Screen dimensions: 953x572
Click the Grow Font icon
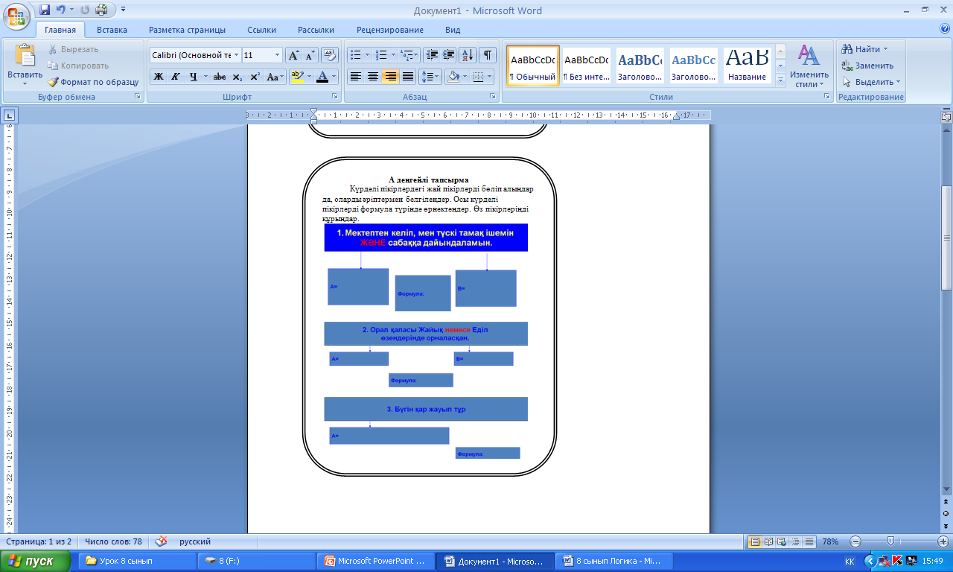[294, 55]
